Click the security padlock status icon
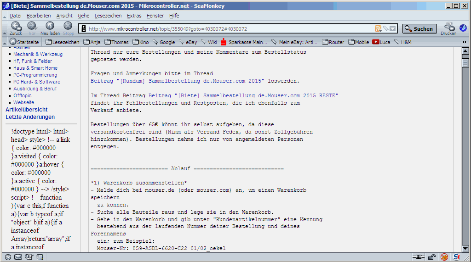This screenshot has width=471, height=262. [x=432, y=257]
